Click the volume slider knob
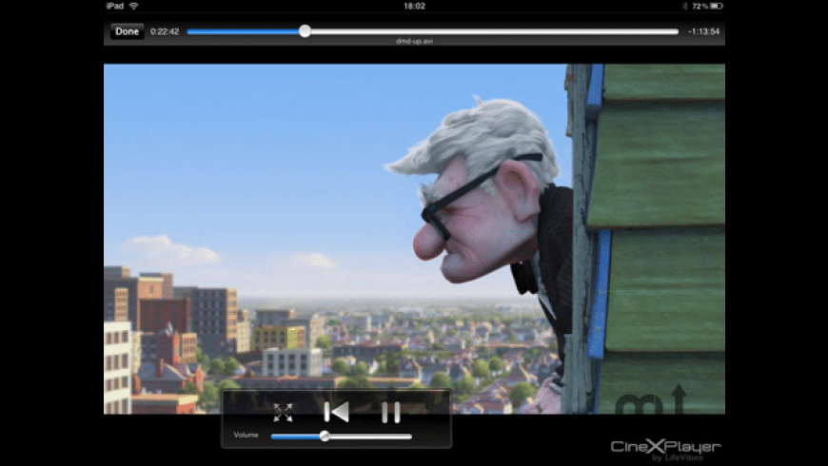 325,436
